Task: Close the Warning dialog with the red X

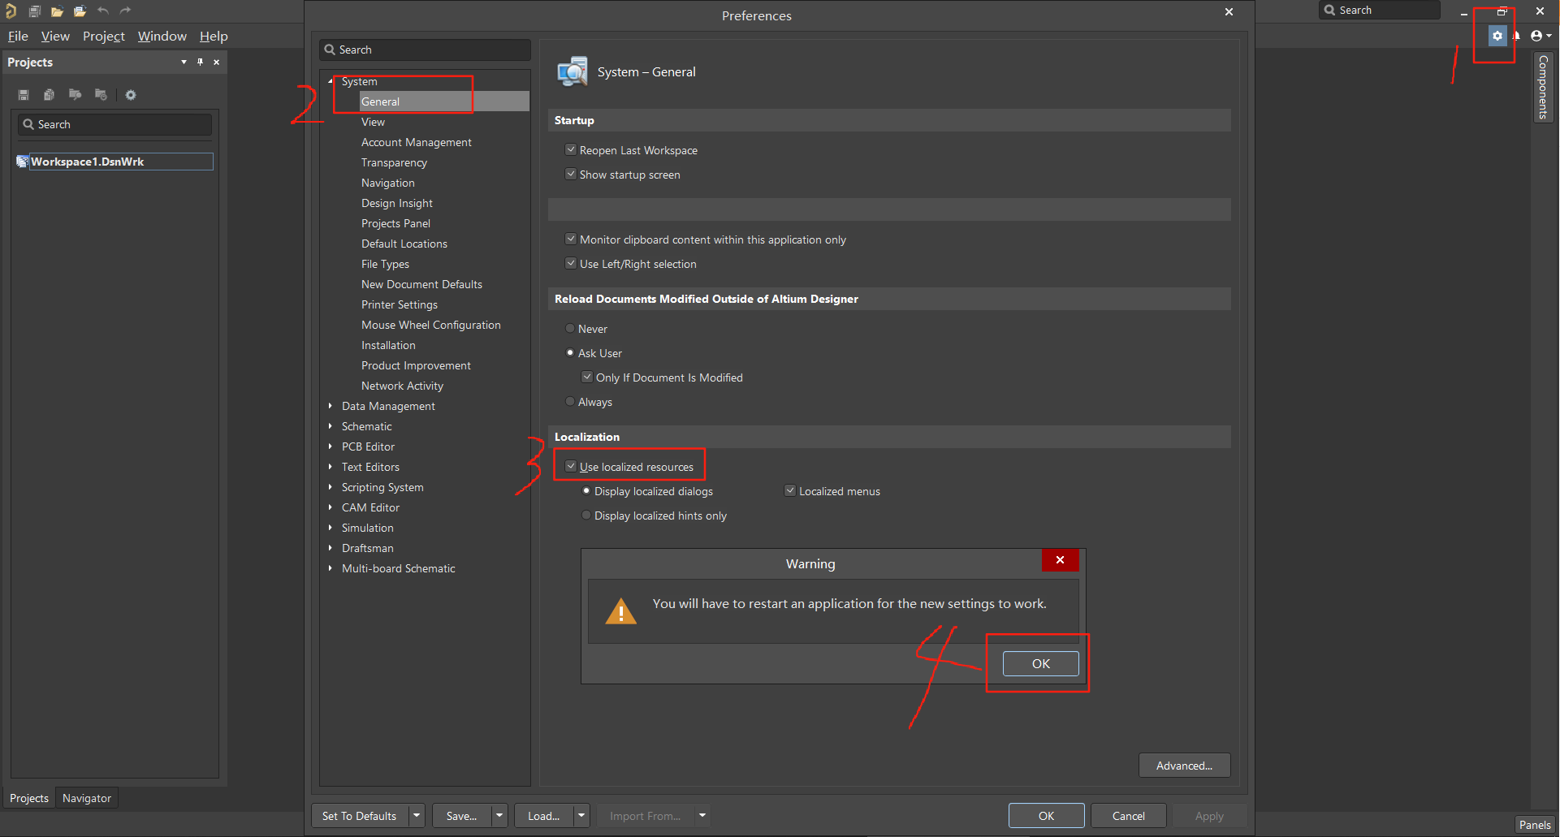Action: coord(1060,560)
